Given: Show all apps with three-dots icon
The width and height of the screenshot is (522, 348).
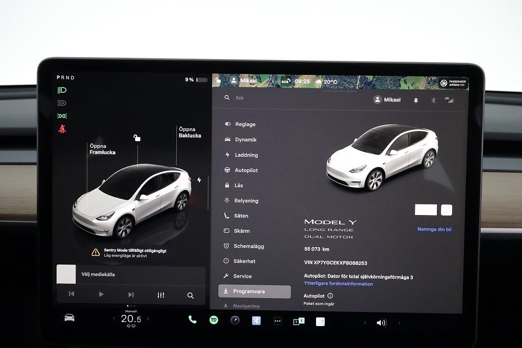Looking at the screenshot, I should click(277, 321).
